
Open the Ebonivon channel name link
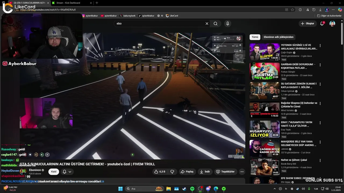click(35, 170)
